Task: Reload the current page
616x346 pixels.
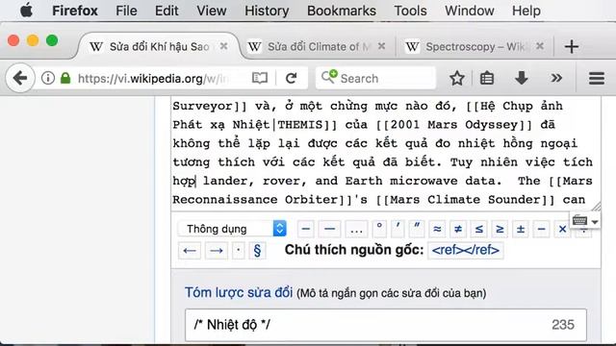Action: click(x=291, y=78)
